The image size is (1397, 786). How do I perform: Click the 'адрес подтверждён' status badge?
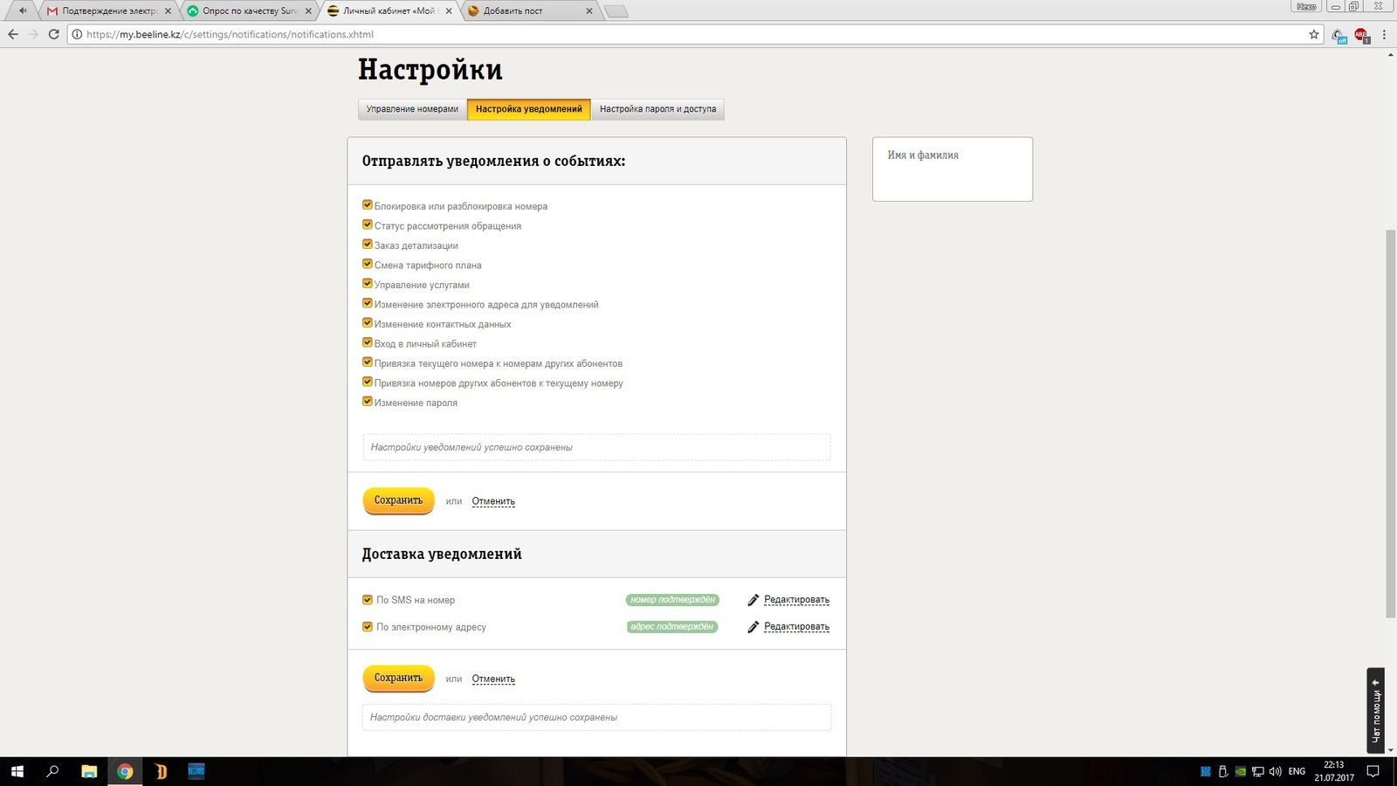(x=672, y=627)
